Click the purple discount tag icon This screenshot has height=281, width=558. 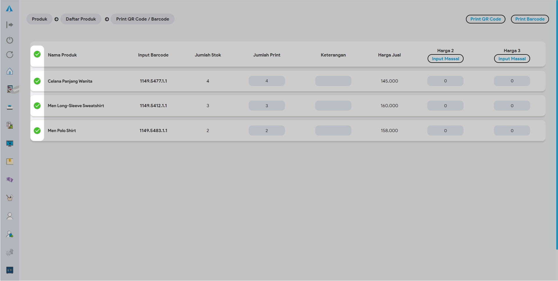click(10, 180)
